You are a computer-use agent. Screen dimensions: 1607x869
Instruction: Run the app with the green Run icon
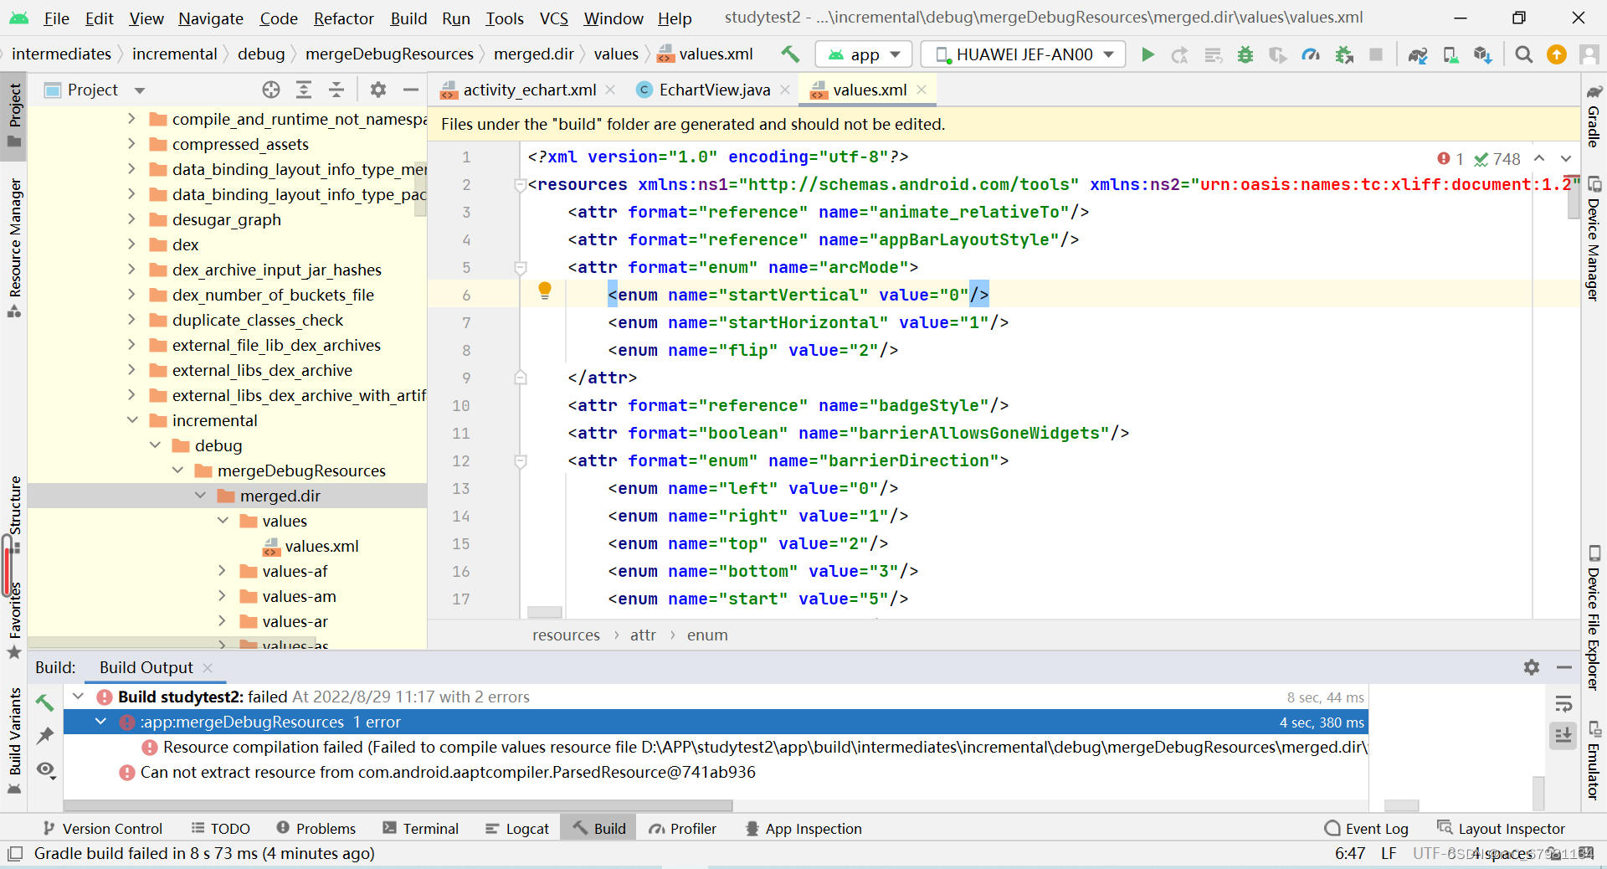[x=1147, y=54]
